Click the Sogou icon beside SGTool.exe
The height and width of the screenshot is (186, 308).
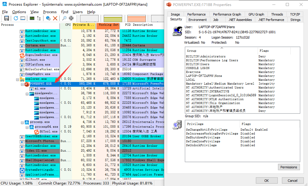pos(36,132)
